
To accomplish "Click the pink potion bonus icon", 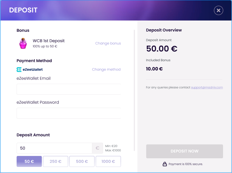I will pos(23,43).
